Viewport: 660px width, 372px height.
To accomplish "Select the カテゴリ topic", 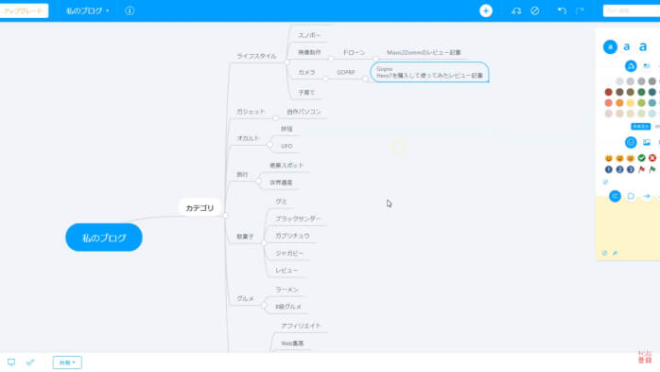I will point(200,208).
